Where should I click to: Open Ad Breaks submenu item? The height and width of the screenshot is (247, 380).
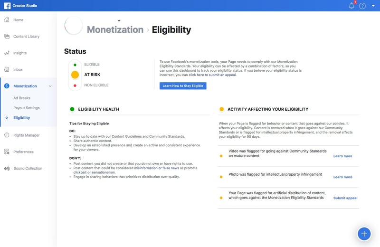(x=22, y=98)
